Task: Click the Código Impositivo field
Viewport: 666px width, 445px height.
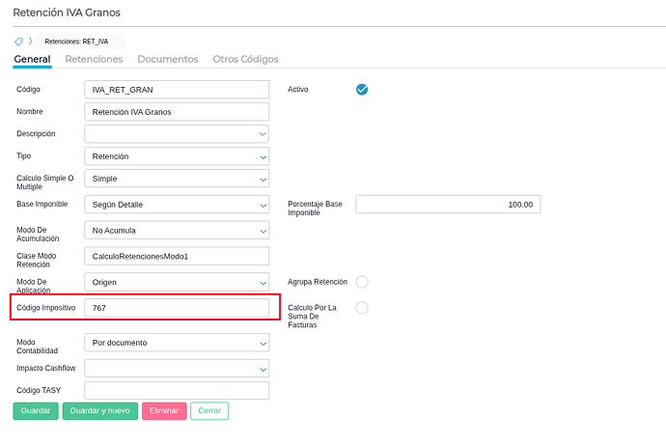Action: [x=177, y=307]
